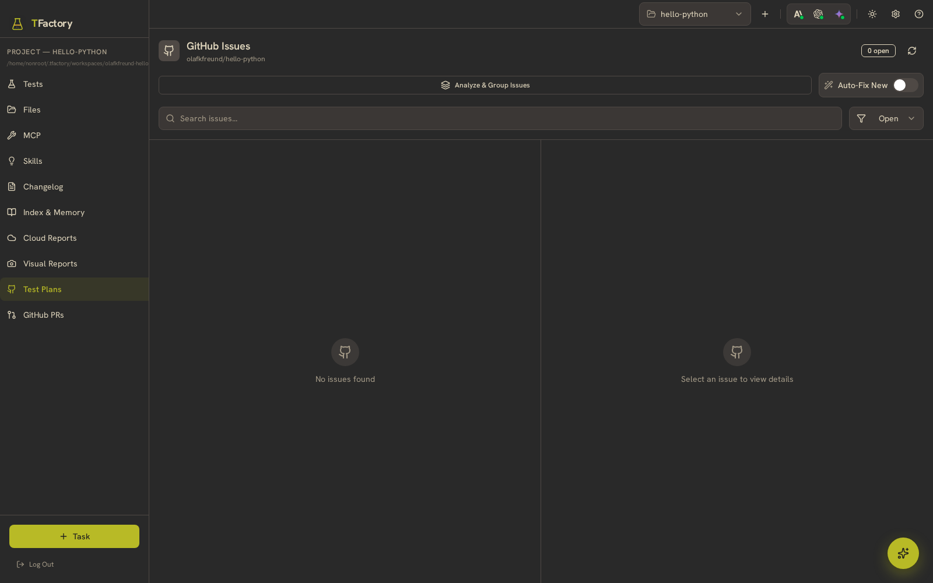Open help via the question mark icon
Image resolution: width=933 pixels, height=583 pixels.
919,14
